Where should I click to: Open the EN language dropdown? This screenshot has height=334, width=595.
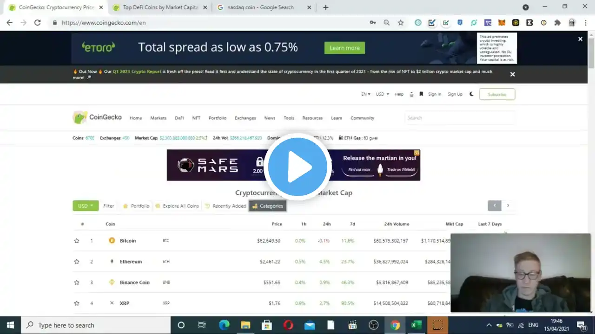click(366, 94)
